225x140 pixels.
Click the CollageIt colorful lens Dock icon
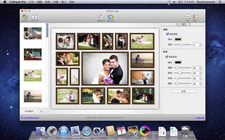pyautogui.click(x=145, y=131)
